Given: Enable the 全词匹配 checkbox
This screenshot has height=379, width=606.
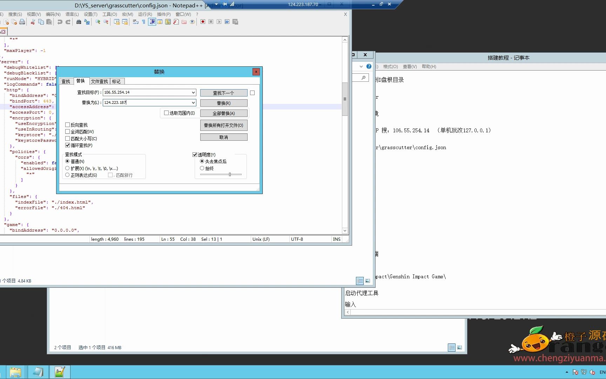Looking at the screenshot, I should 68,132.
